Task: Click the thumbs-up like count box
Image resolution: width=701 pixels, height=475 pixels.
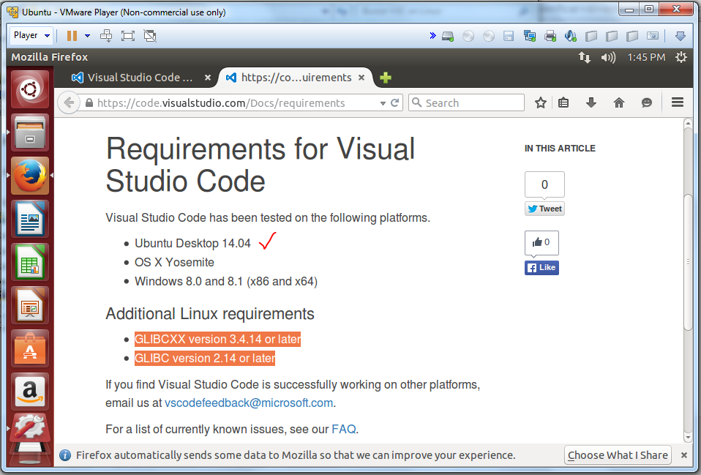Action: point(541,243)
